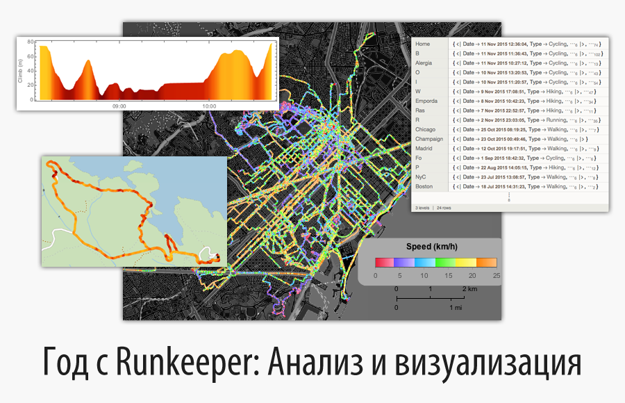Screen dimensions: 625x403
Task: Click the "Climb (m)" axis title
Action: click(x=20, y=71)
